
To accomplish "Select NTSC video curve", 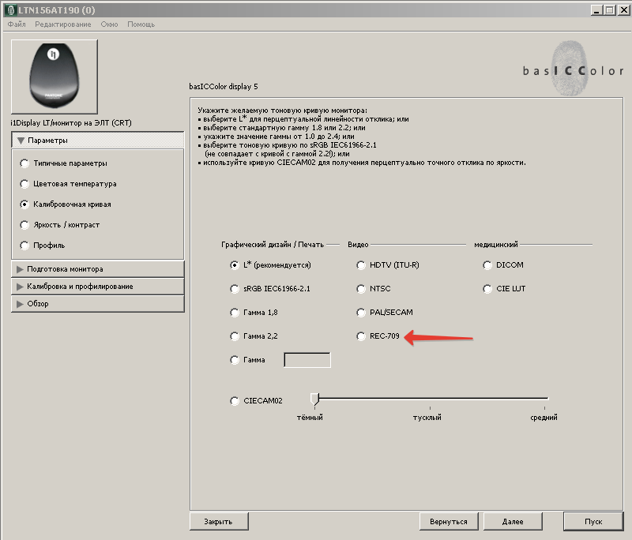I will click(361, 289).
